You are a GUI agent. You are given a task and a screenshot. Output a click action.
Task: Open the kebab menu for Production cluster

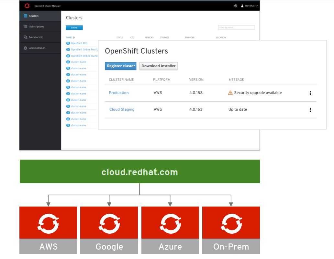[310, 93]
